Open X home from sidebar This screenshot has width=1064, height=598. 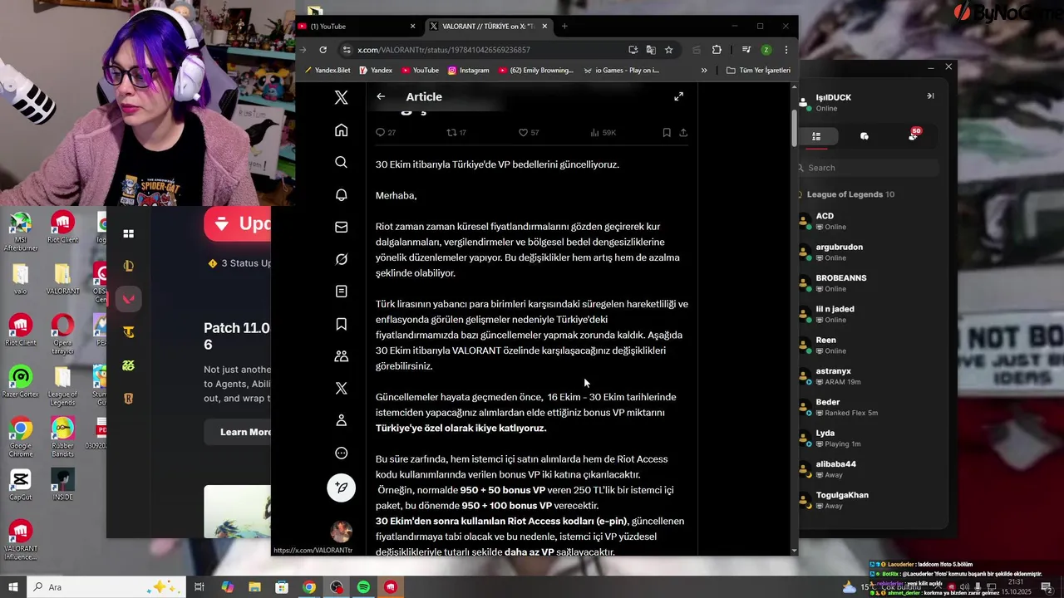pyautogui.click(x=341, y=130)
